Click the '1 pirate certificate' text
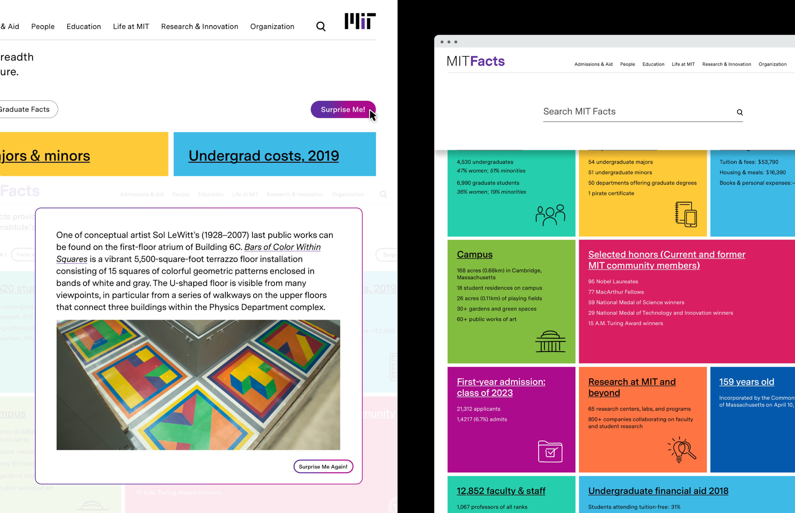This screenshot has height=513, width=795. click(x=611, y=193)
